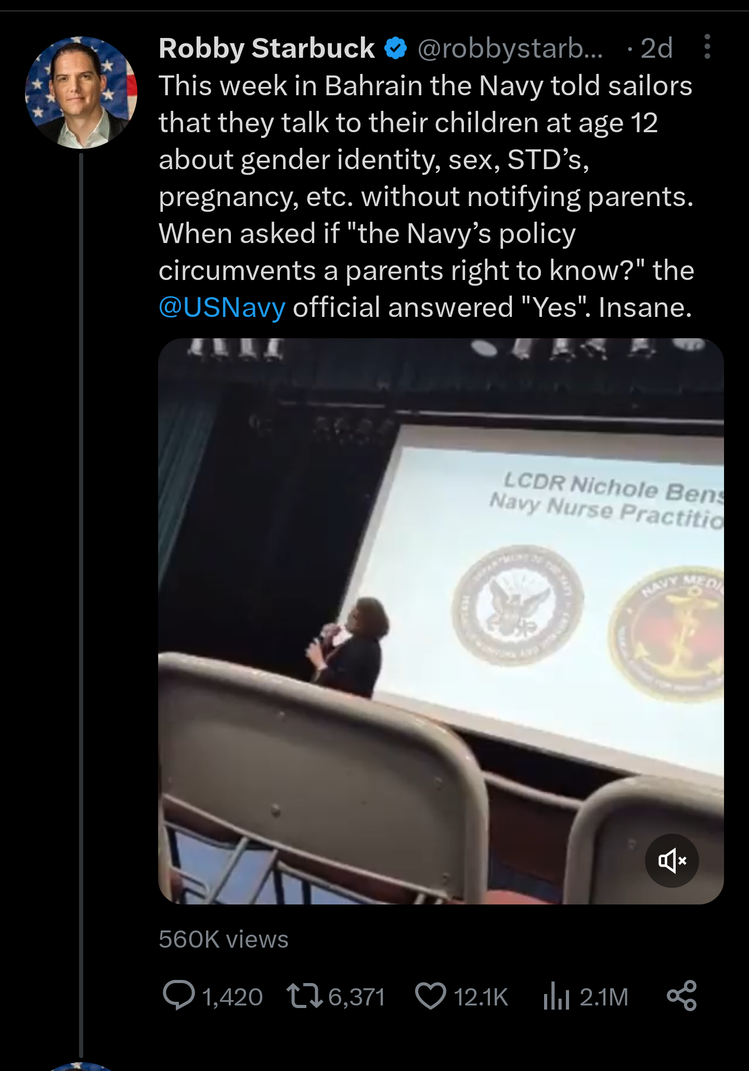
Task: Tap the share icon
Action: pos(682,996)
